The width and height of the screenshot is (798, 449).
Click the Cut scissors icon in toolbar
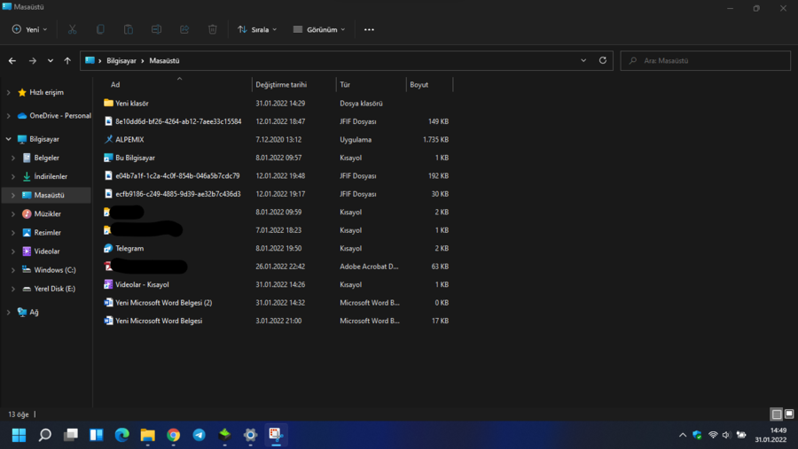point(72,29)
